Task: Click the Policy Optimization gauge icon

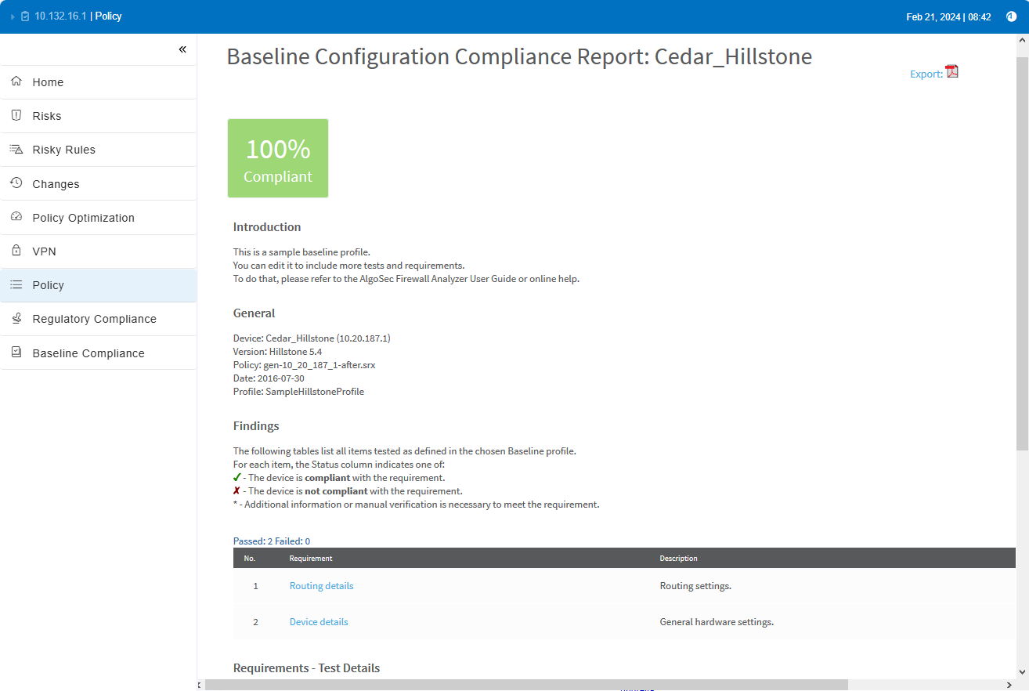Action: (16, 217)
